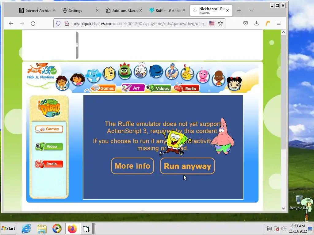This screenshot has height=235, width=314.
Task: Launch Windows Media Player from taskbar
Action: coord(57,228)
